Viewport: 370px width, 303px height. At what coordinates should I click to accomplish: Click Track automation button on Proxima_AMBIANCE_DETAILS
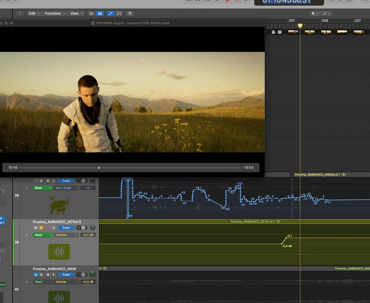(x=66, y=228)
